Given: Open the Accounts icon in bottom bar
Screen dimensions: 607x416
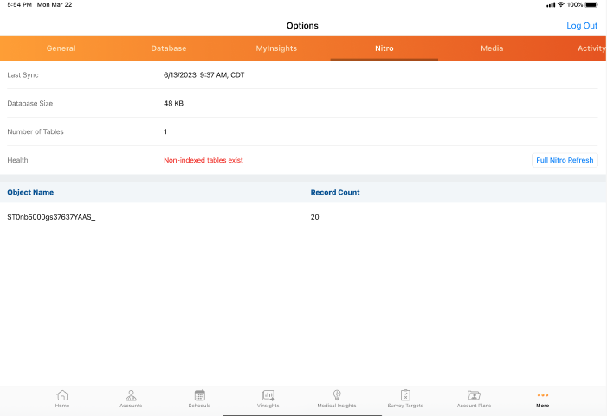Looking at the screenshot, I should (131, 395).
